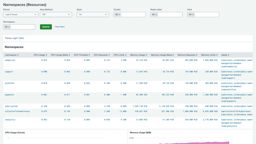Image resolution: width=256 pixels, height=144 pixels.
Task: Click analytics Memory Requests 544.000 MiB
Action: 191,120
